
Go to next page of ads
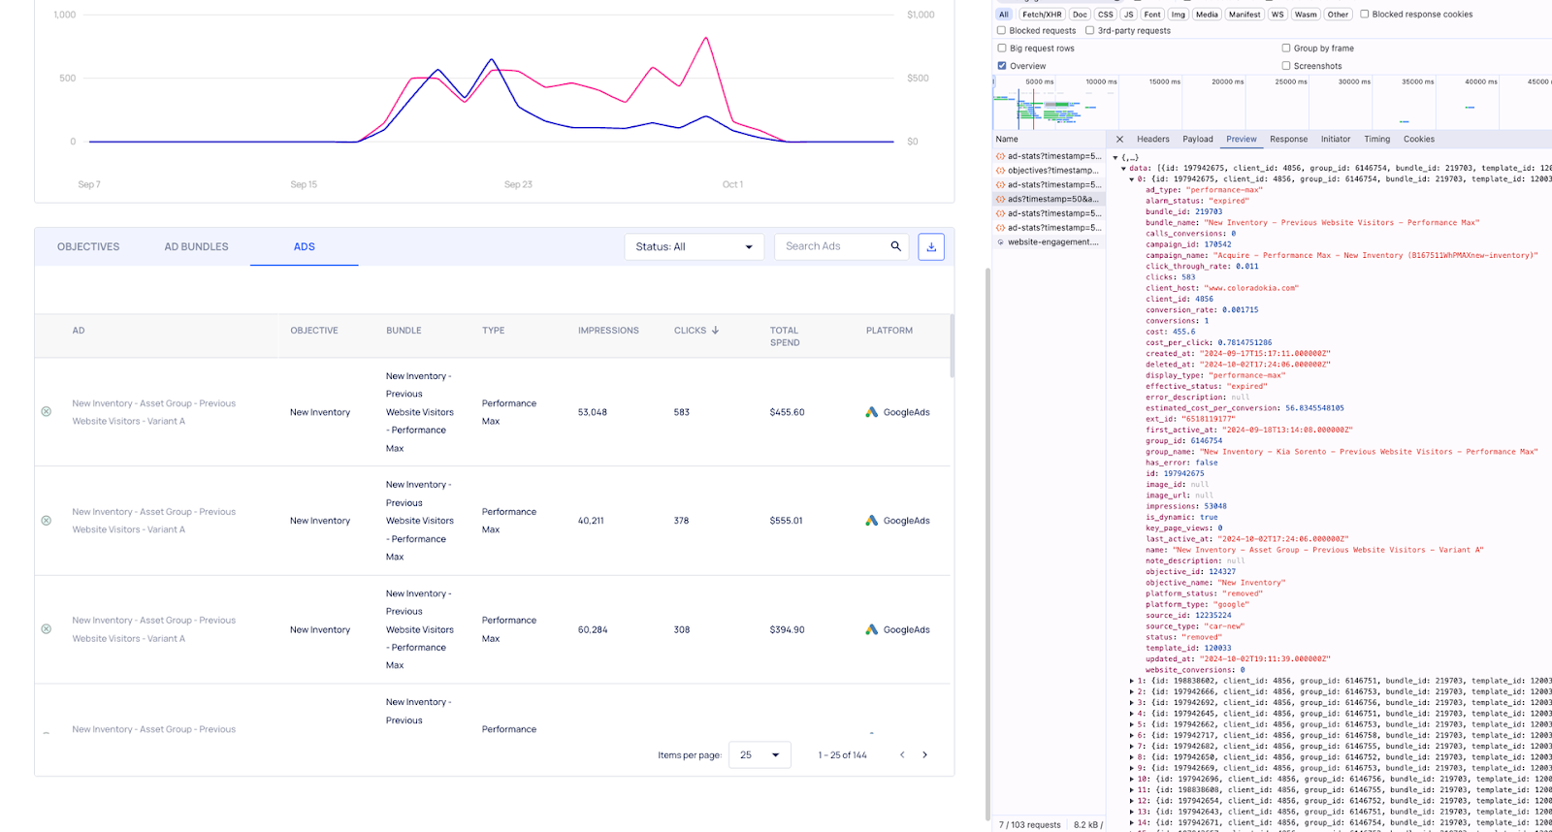tap(924, 755)
